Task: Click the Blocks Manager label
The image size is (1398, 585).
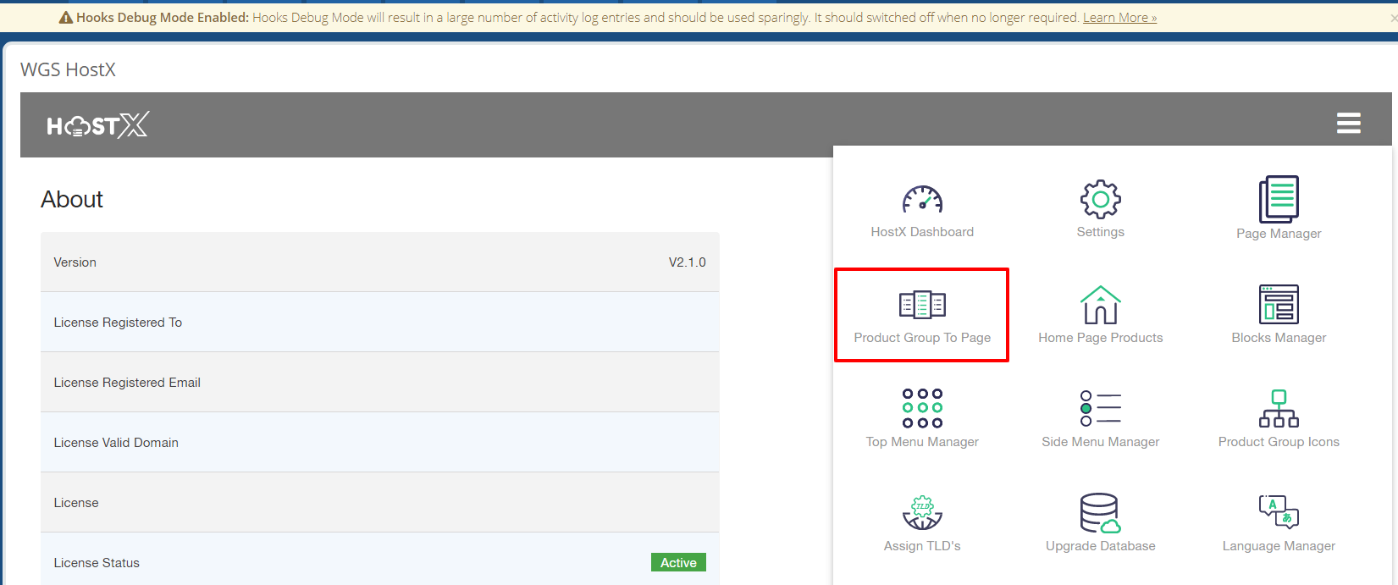Action: 1279,338
